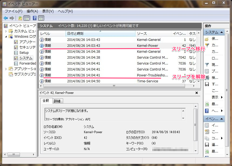Switch to the 詳細 tab
The image size is (232, 166).
[57, 101]
